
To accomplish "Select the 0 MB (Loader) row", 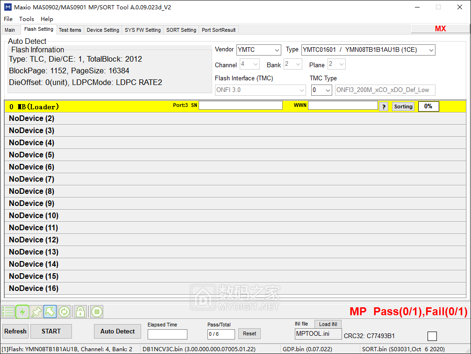I will click(x=235, y=106).
